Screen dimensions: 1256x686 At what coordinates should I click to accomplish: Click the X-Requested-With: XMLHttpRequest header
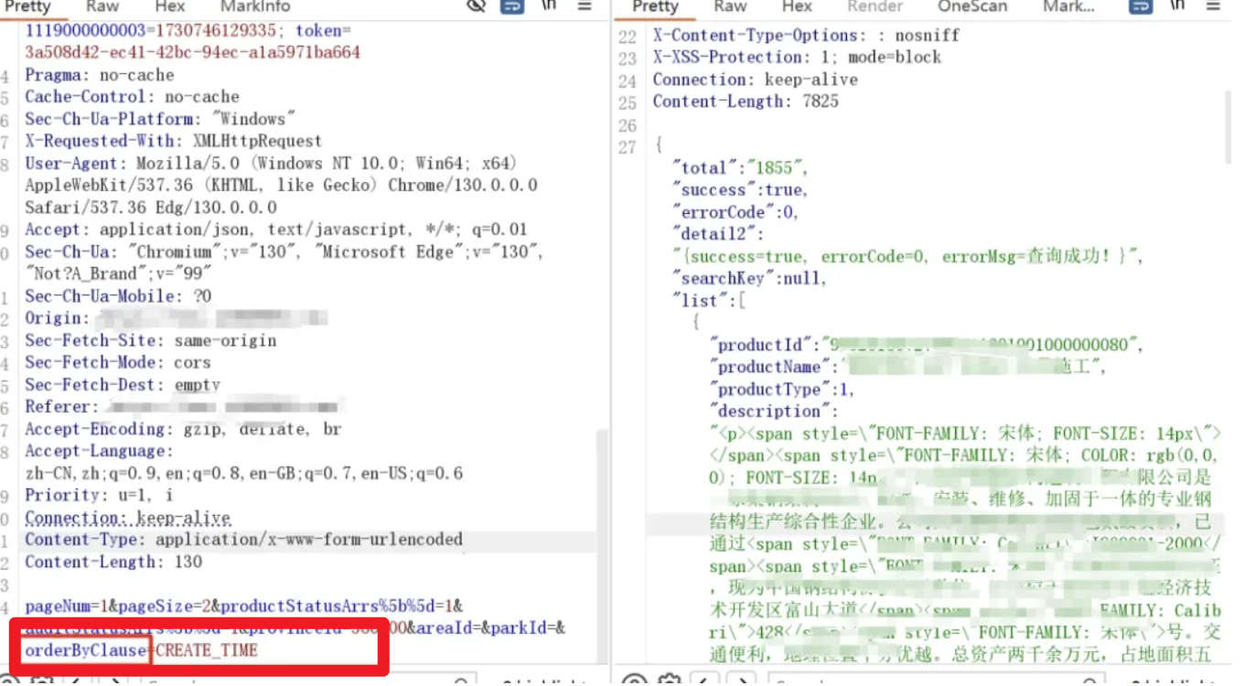(x=173, y=141)
